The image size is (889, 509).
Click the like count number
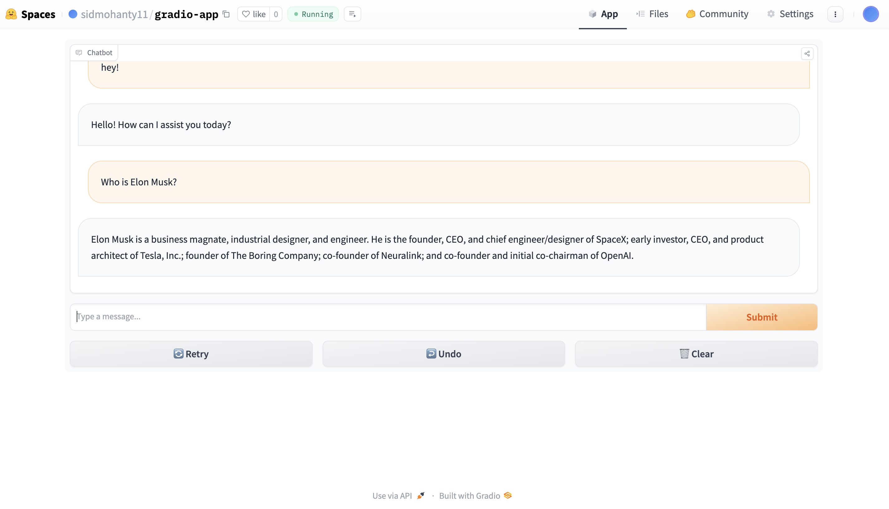tap(276, 14)
